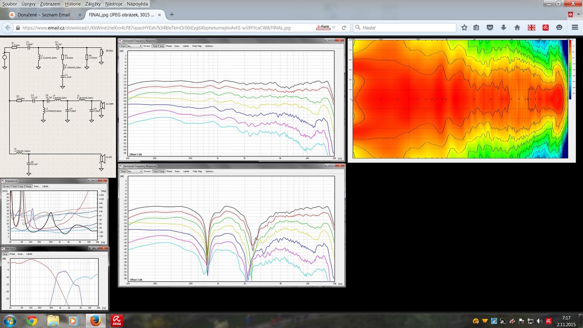Image resolution: width=583 pixels, height=328 pixels.
Task: Bookmark this page with the star icon
Action: (x=464, y=27)
